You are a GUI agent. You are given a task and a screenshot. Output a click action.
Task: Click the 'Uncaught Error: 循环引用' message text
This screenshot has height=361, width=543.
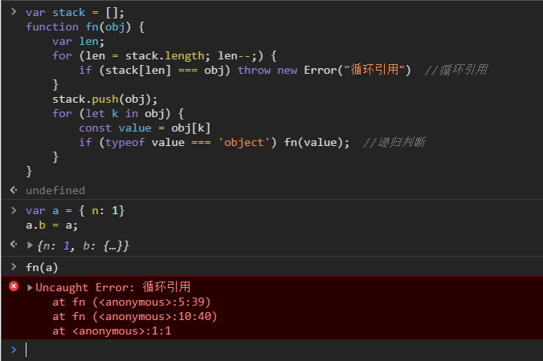113,287
